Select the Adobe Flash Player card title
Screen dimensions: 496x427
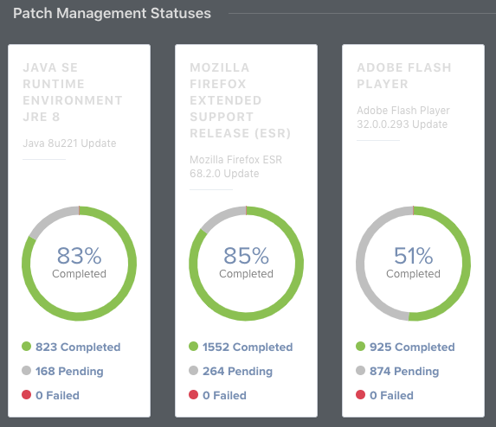pos(404,75)
